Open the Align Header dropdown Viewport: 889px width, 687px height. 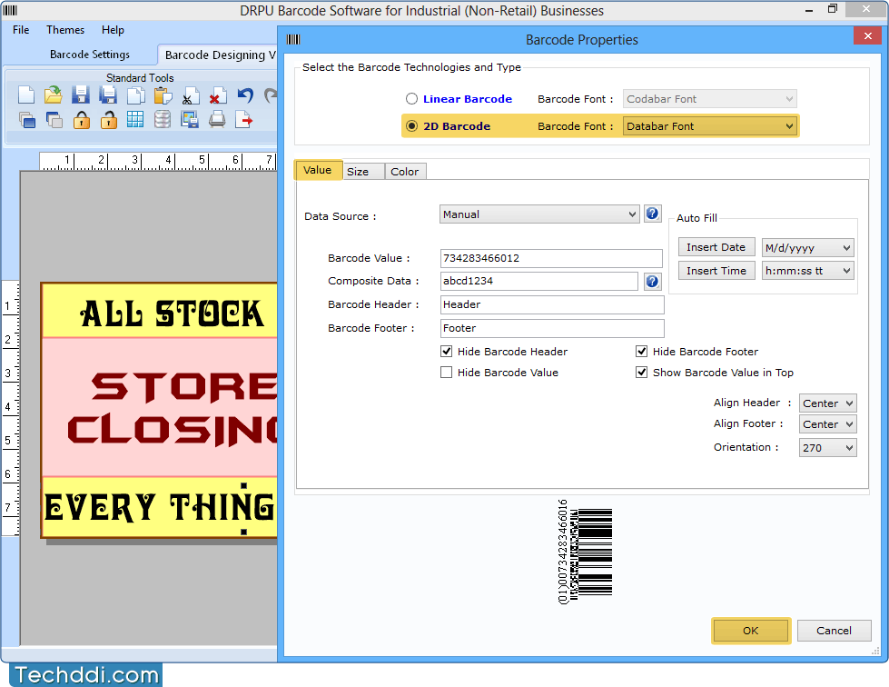[827, 403]
